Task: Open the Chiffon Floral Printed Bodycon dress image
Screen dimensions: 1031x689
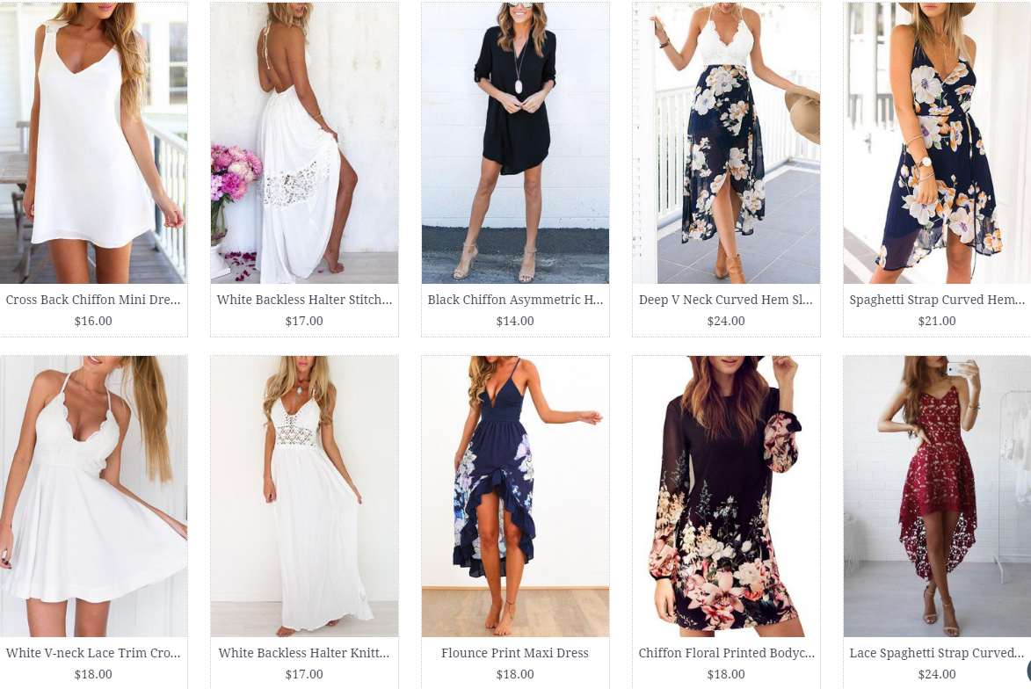Action: [x=727, y=497]
